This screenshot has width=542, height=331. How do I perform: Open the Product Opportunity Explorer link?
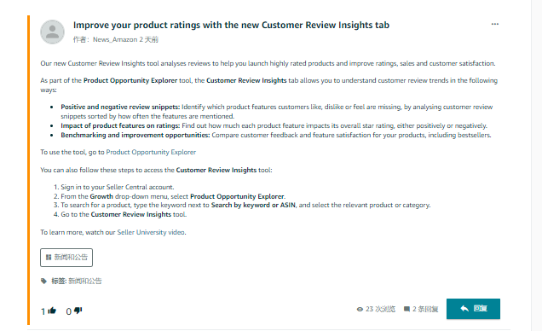pos(151,152)
